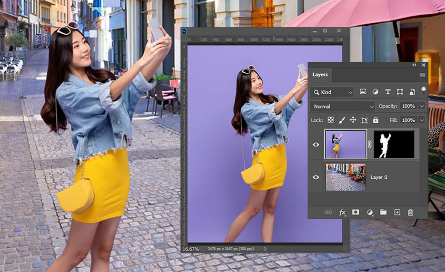This screenshot has height=272, width=445.
Task: Select the black and white layer mask thumbnail
Action: click(394, 144)
